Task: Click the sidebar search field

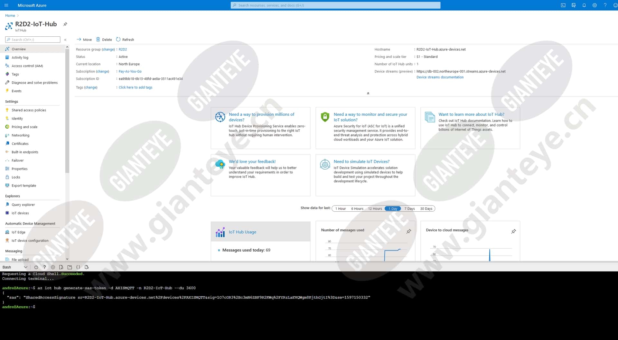Action: point(33,40)
